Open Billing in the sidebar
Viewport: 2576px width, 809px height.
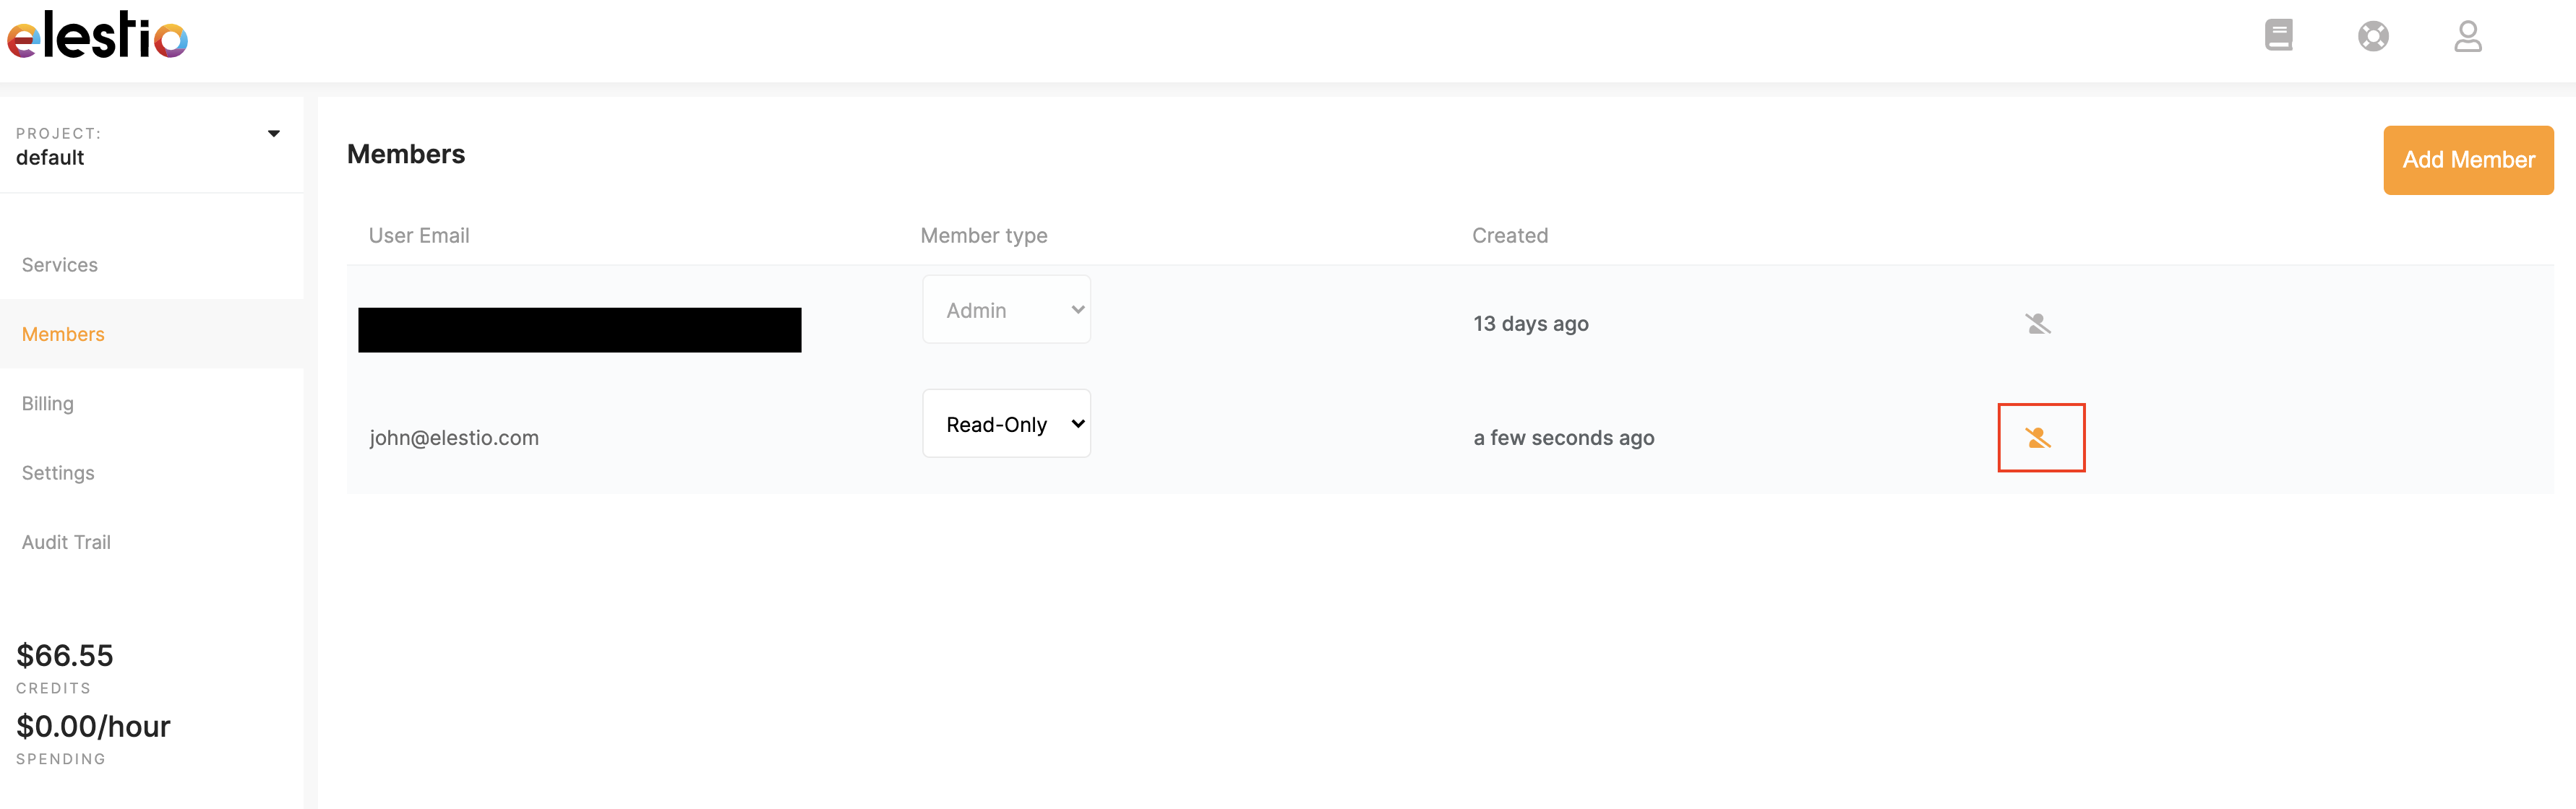(x=48, y=404)
